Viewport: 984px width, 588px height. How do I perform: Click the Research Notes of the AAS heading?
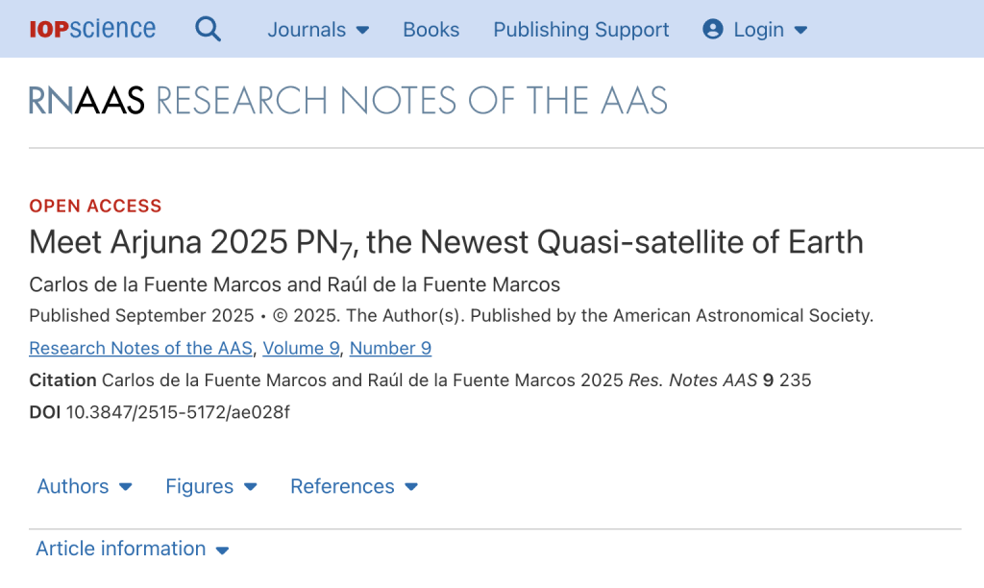pyautogui.click(x=411, y=100)
